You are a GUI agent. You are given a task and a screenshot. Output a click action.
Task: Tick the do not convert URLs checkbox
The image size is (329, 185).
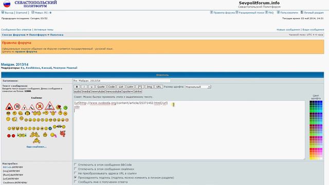point(76,173)
